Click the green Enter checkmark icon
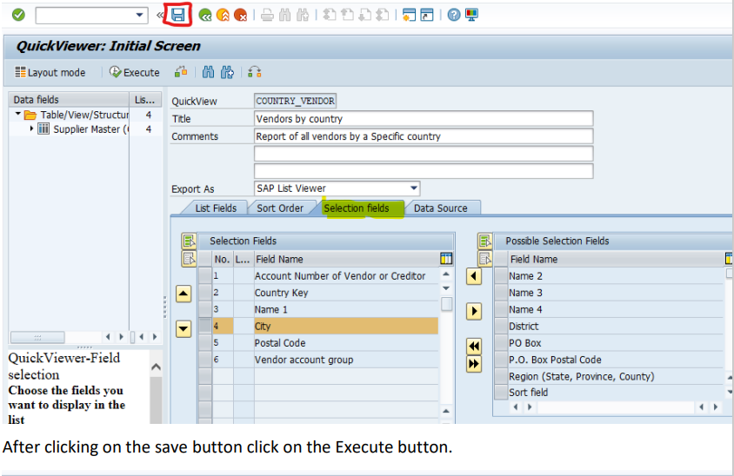This screenshot has height=476, width=734. (18, 15)
